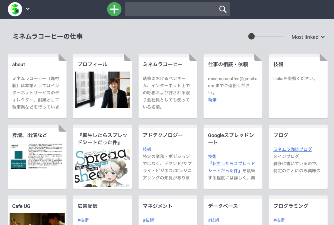Click the Linksを参照ください text

[295, 79]
